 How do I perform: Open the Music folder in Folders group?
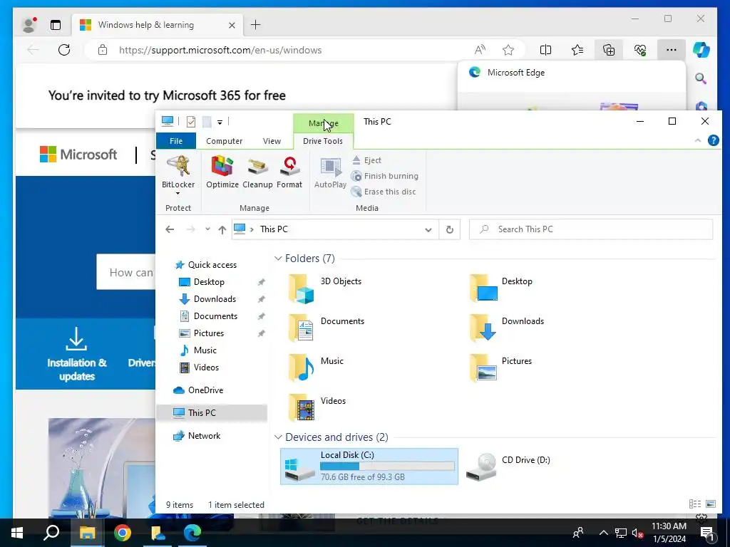click(317, 368)
